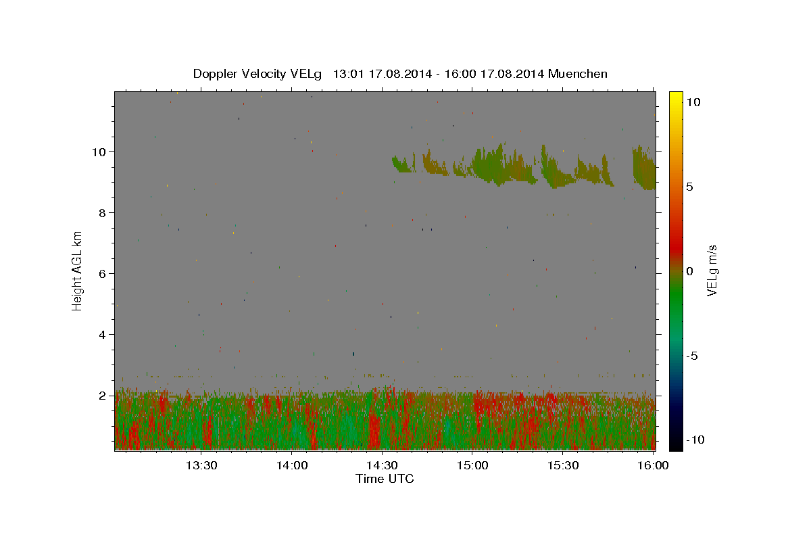Click the 15:00 time tick label
This screenshot has width=811, height=541.
point(472,465)
